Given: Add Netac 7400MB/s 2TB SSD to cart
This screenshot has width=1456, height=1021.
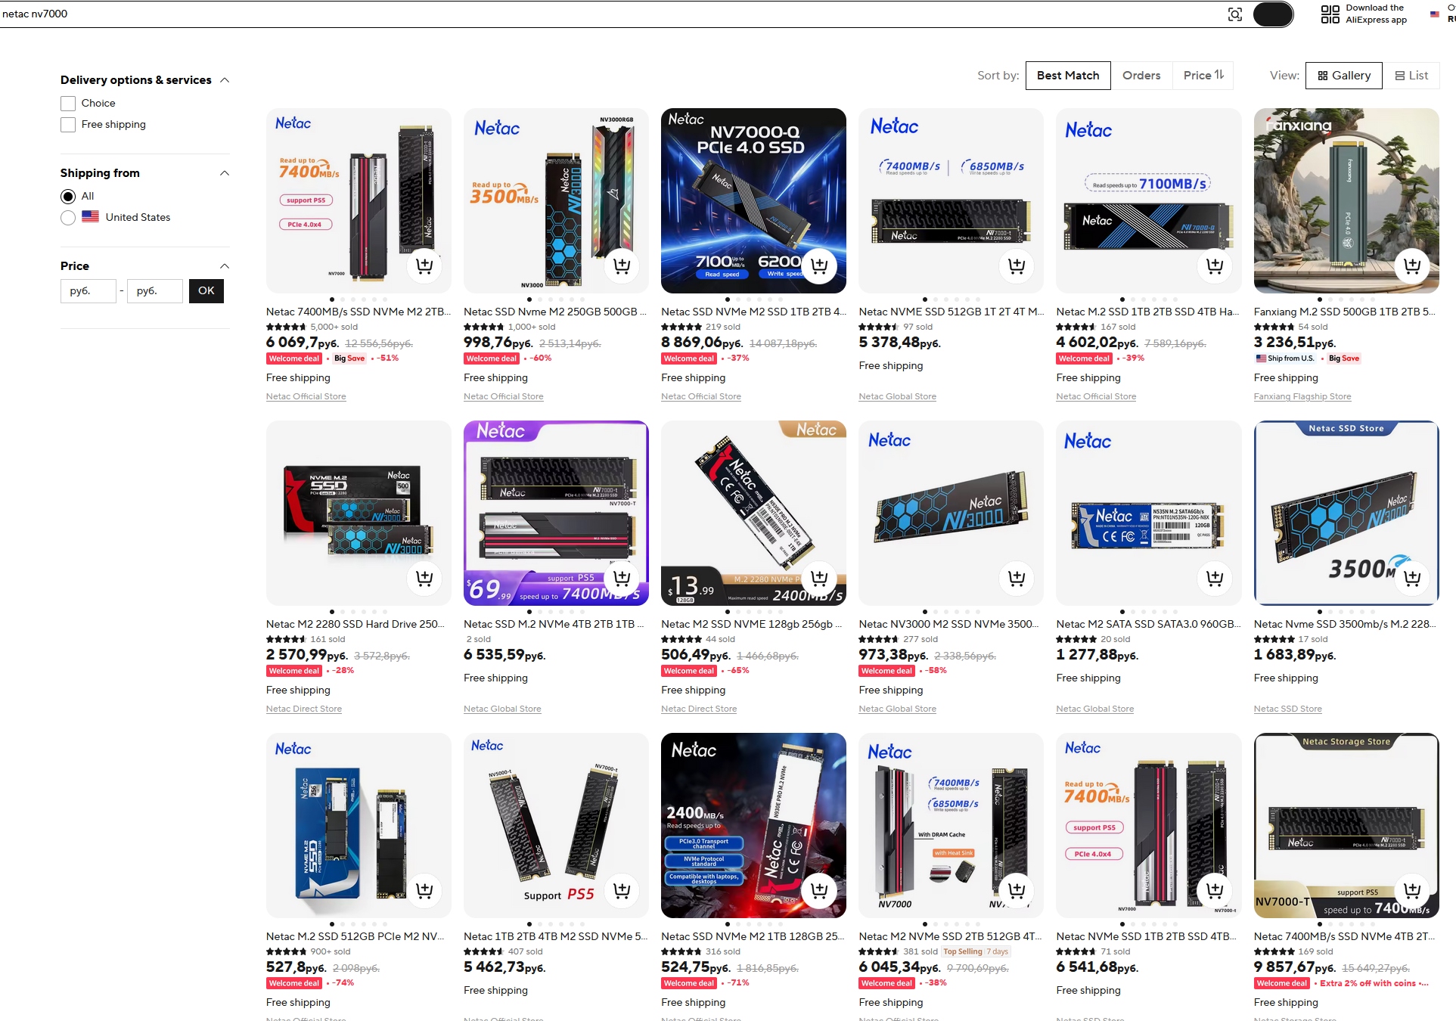Looking at the screenshot, I should [424, 265].
